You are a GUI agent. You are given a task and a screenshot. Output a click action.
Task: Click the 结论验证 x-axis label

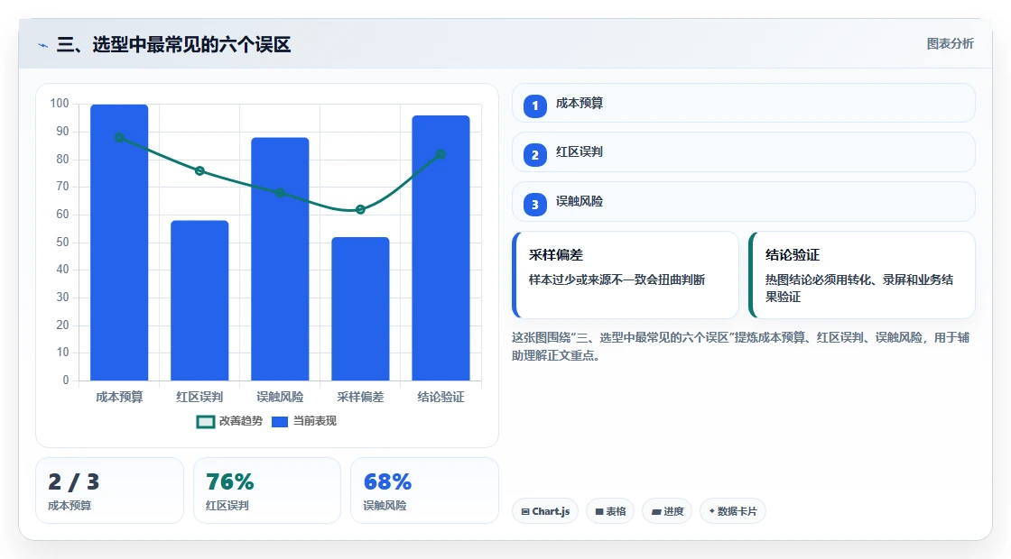click(x=441, y=398)
